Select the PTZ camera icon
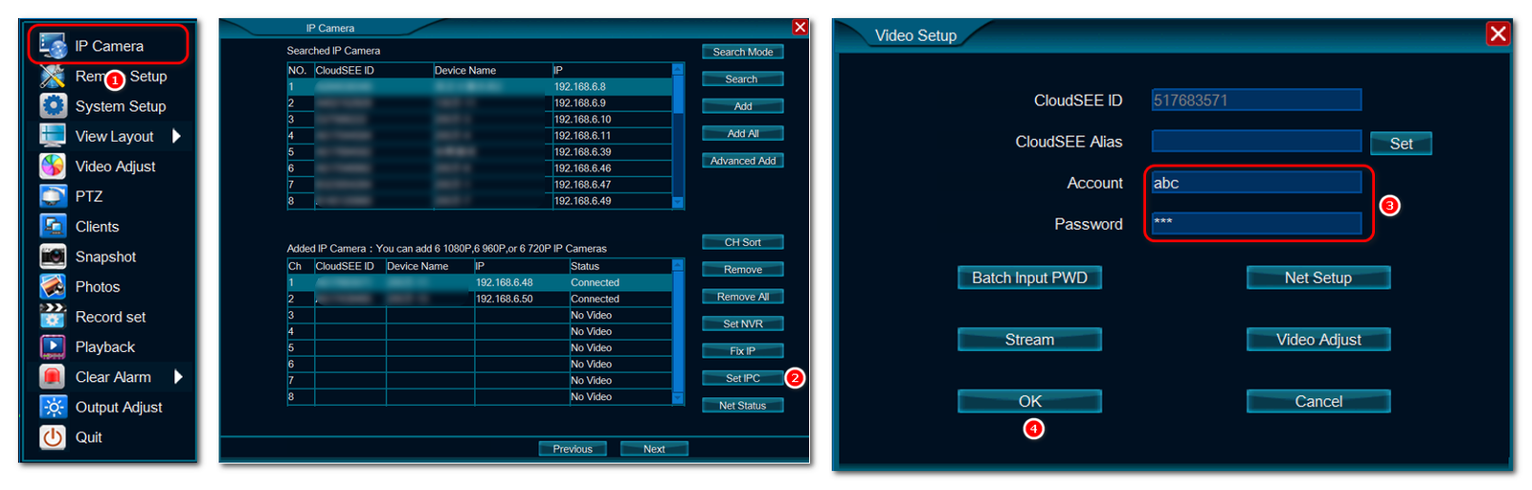This screenshot has height=490, width=1532. click(x=53, y=196)
